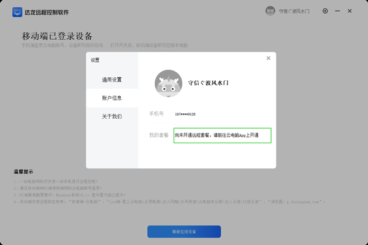368x245 pixels.
Task: Open the 关于我们 tab
Action: tap(112, 116)
